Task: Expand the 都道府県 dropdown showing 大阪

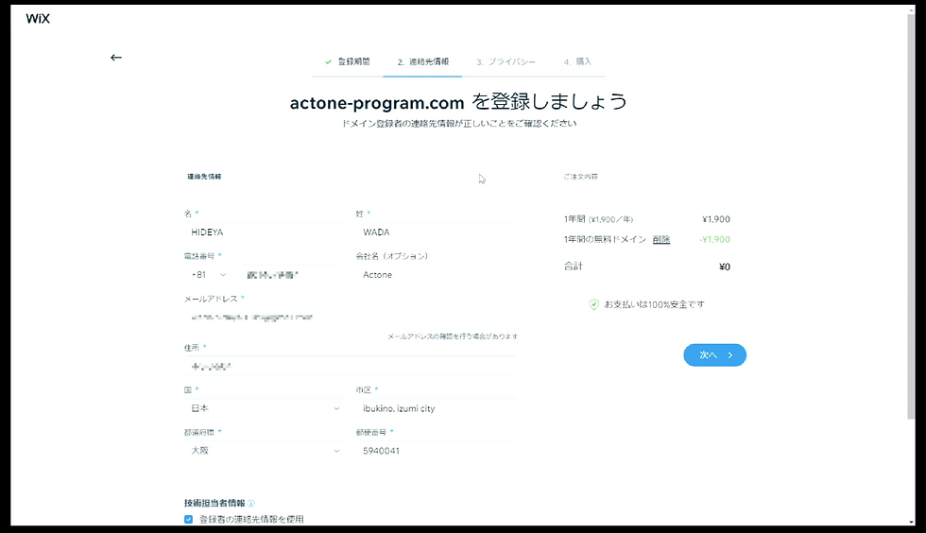Action: click(264, 451)
